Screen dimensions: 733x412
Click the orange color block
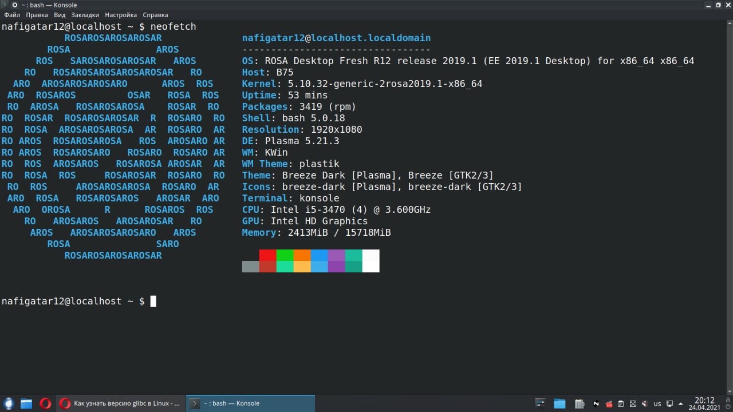(x=302, y=255)
